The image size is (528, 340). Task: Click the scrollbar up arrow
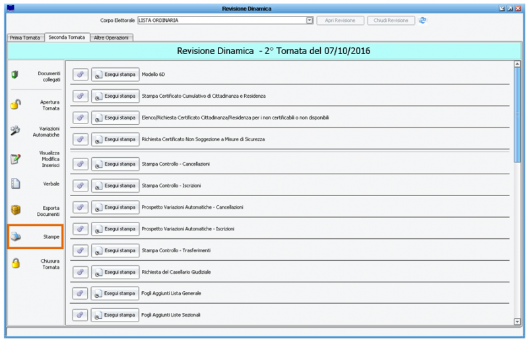[x=517, y=64]
